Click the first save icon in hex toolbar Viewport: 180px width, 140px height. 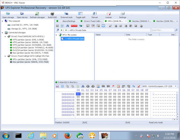click(57, 86)
